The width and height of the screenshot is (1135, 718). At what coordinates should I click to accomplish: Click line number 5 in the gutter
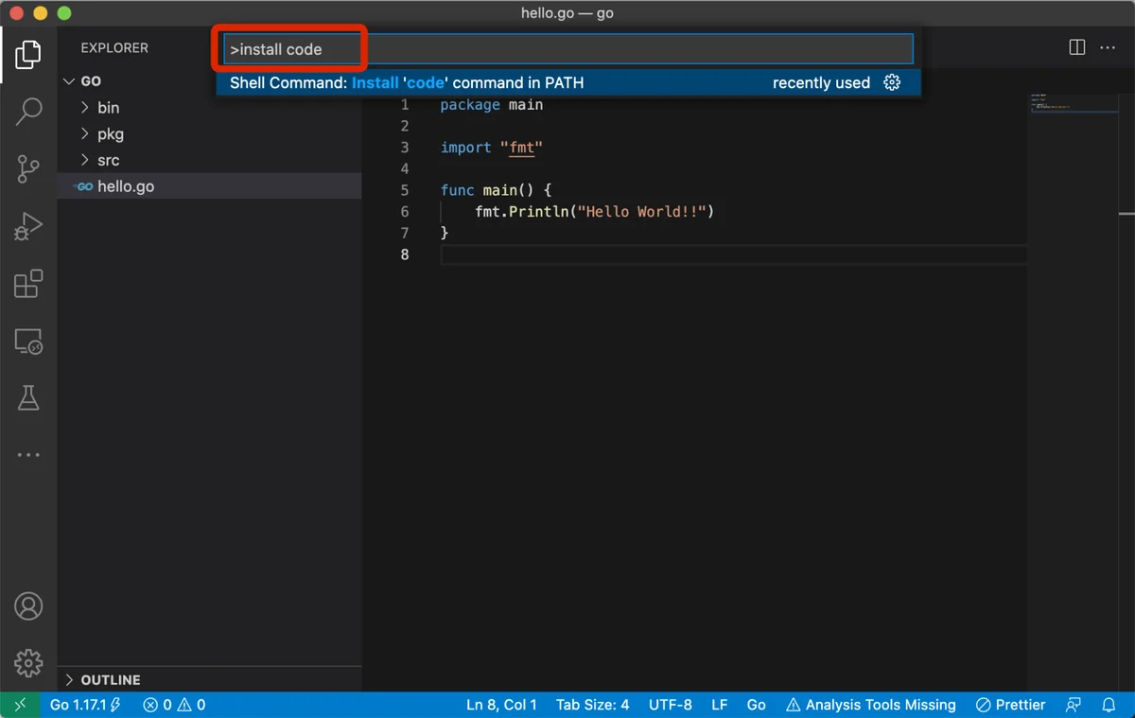pyautogui.click(x=405, y=190)
